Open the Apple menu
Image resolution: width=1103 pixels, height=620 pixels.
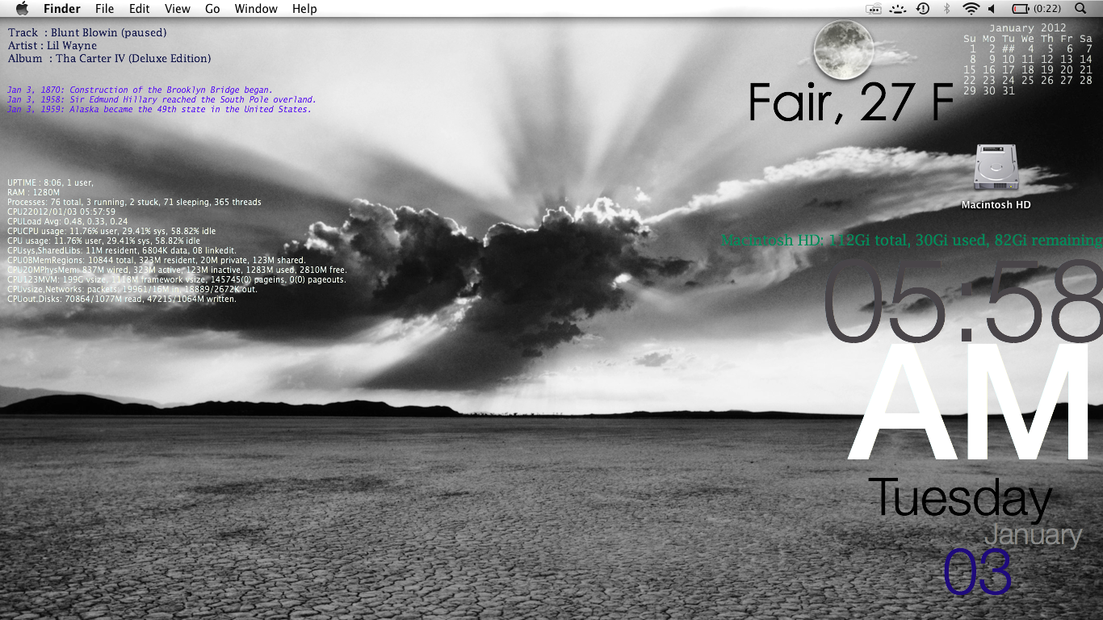pyautogui.click(x=22, y=9)
